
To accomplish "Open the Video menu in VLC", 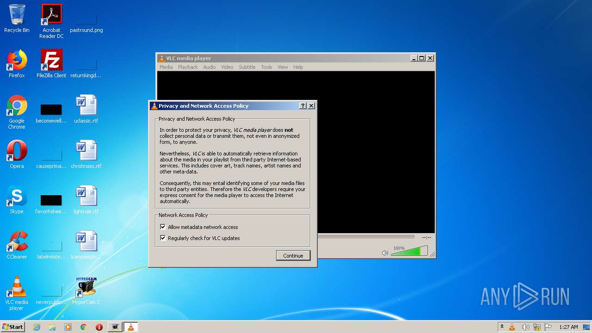I will (227, 67).
